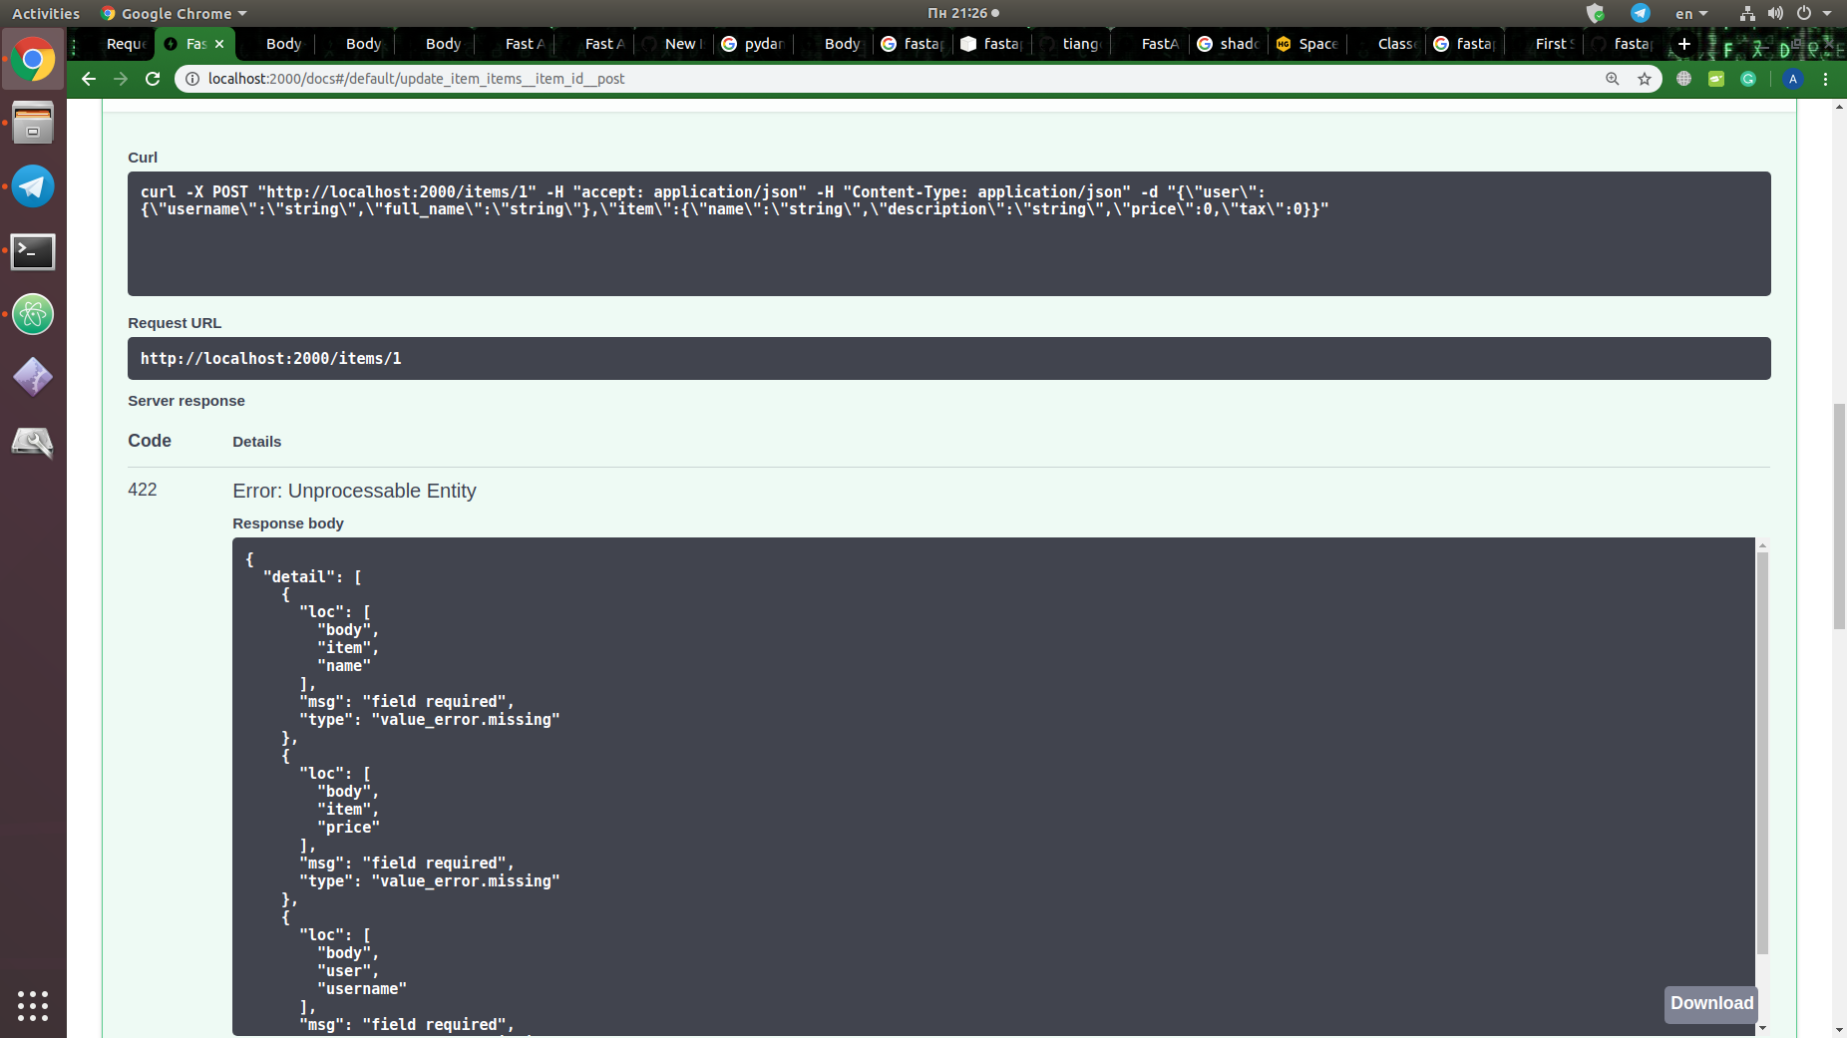Screen dimensions: 1847x1038
Task: Open Chrome's three-dot menu
Action: [x=1825, y=79]
